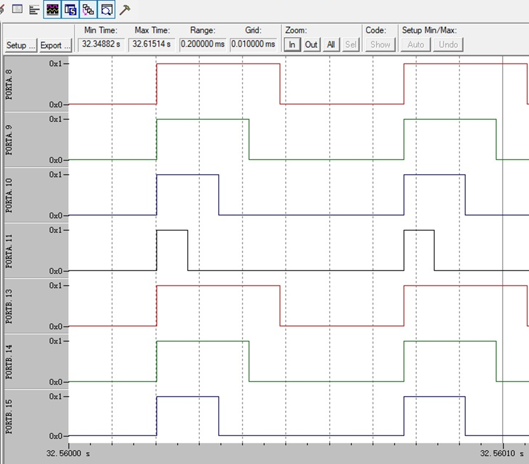Toggle the Logic Analyzer window icon
Screen dimensions: 529x464
53,10
